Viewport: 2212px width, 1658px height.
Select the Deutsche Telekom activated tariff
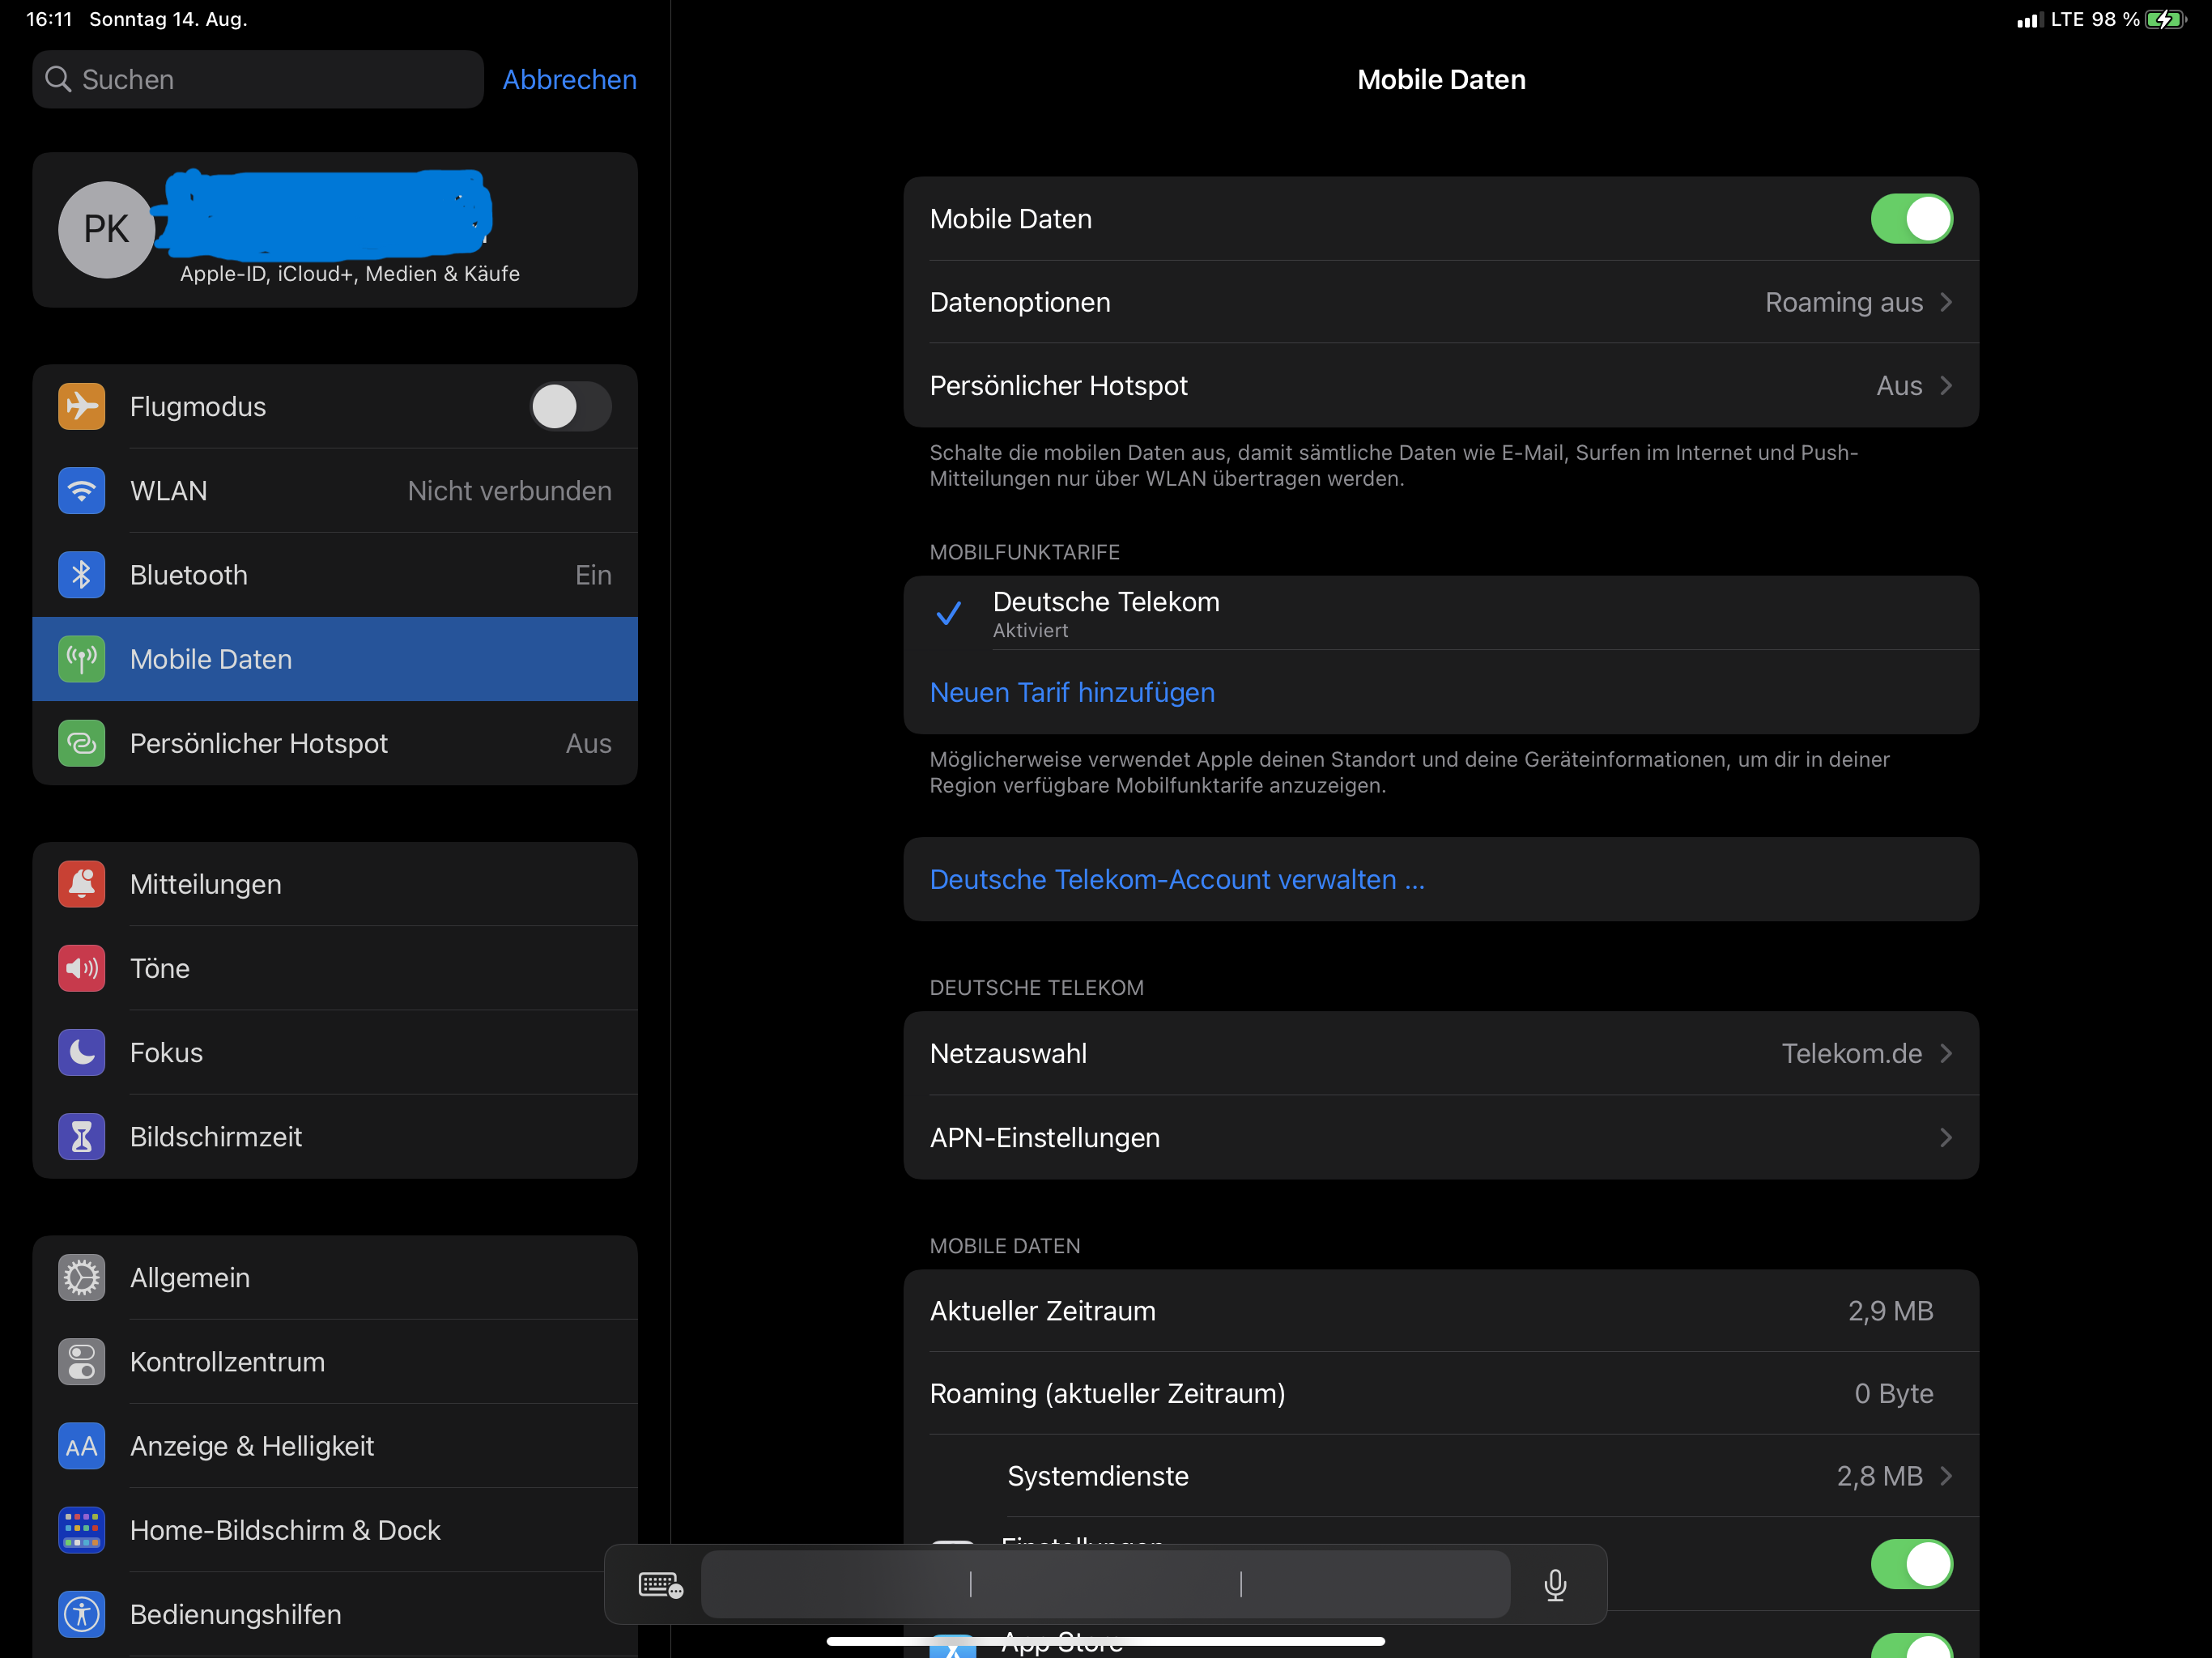(x=1106, y=613)
